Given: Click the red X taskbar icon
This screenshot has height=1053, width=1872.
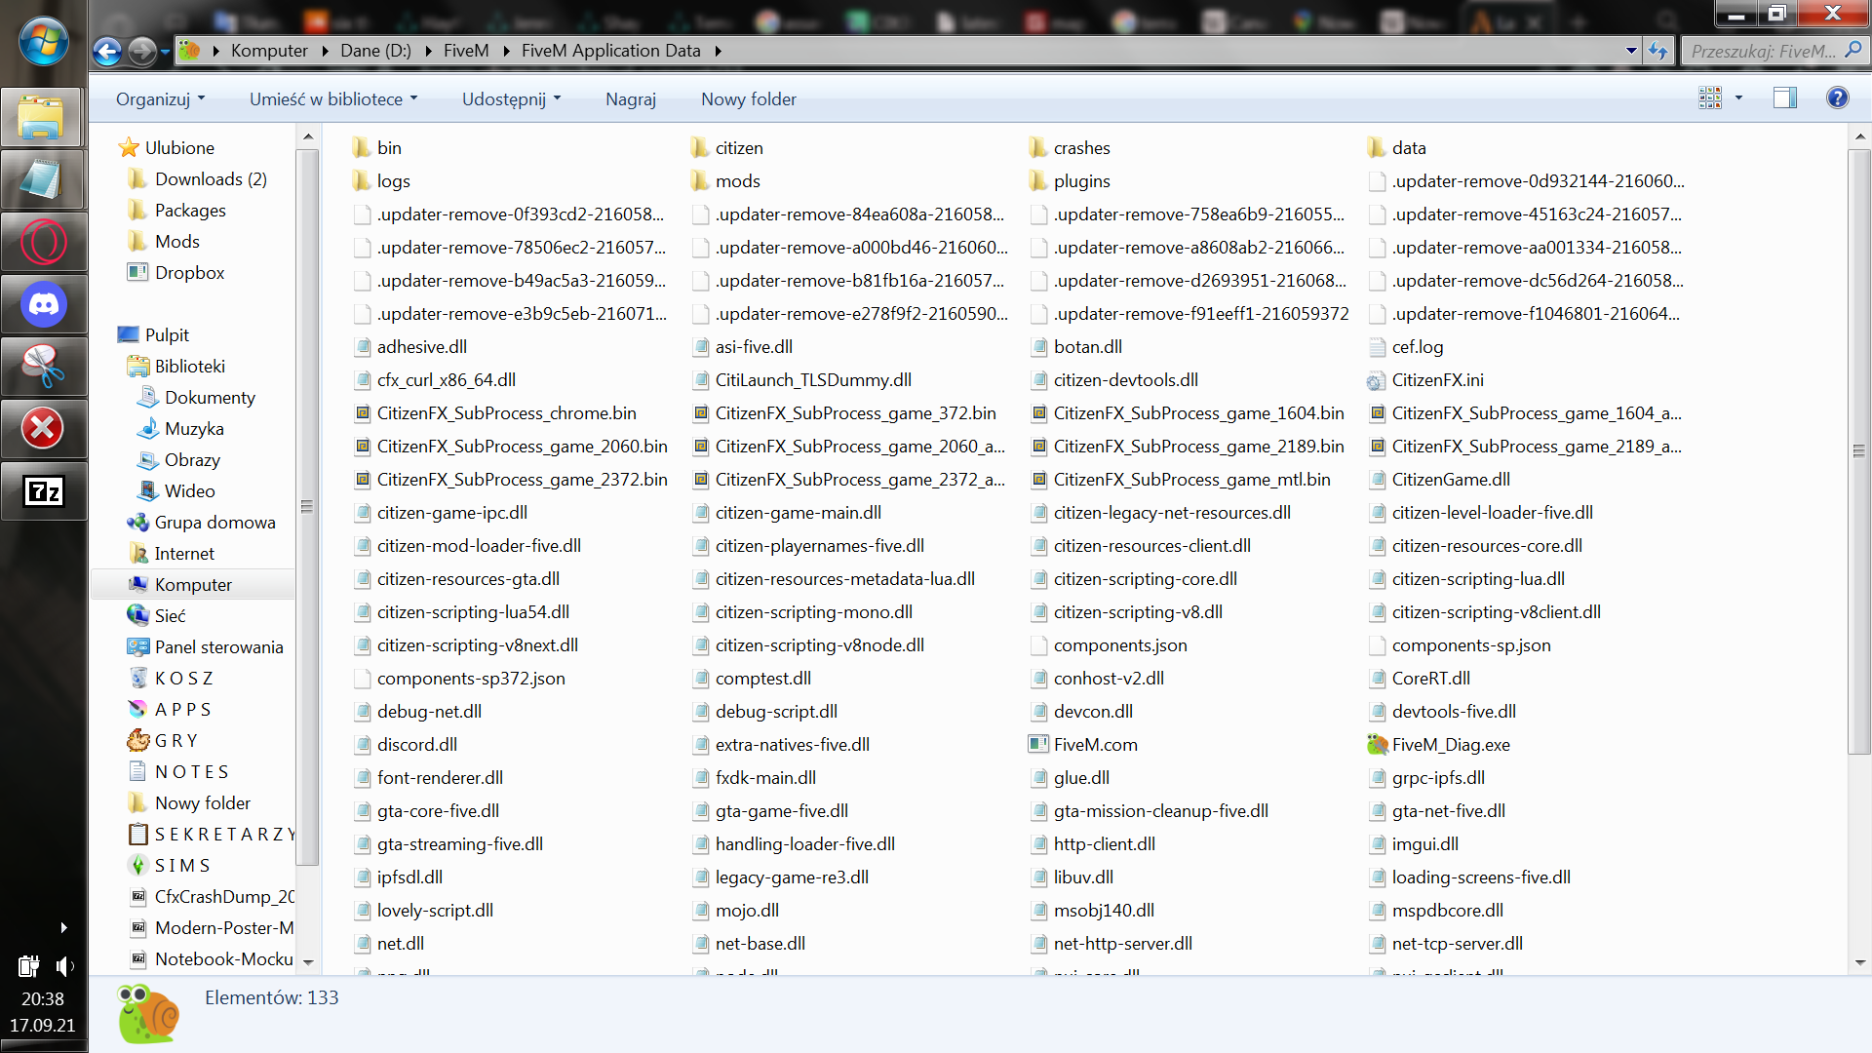Looking at the screenshot, I should pos(43,428).
